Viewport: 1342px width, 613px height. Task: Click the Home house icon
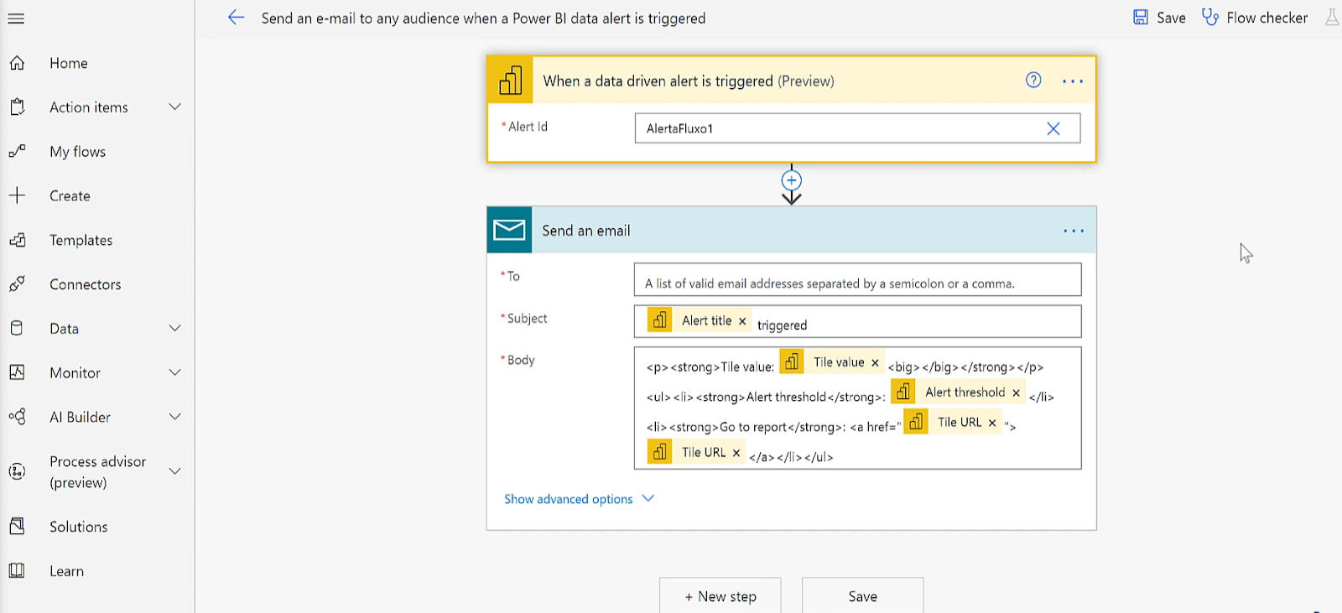pyautogui.click(x=17, y=63)
